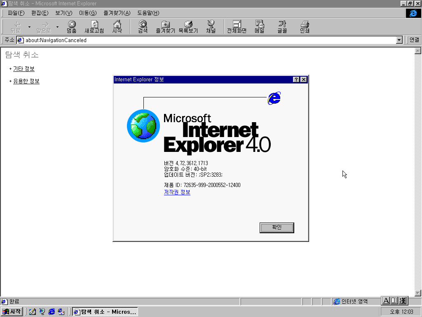Refresh the page with 새로고침 icon
Viewport: 422px width, 317px height.
pyautogui.click(x=94, y=27)
